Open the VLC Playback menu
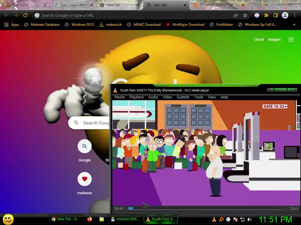Viewport: 301px width, 225px height. [x=136, y=97]
